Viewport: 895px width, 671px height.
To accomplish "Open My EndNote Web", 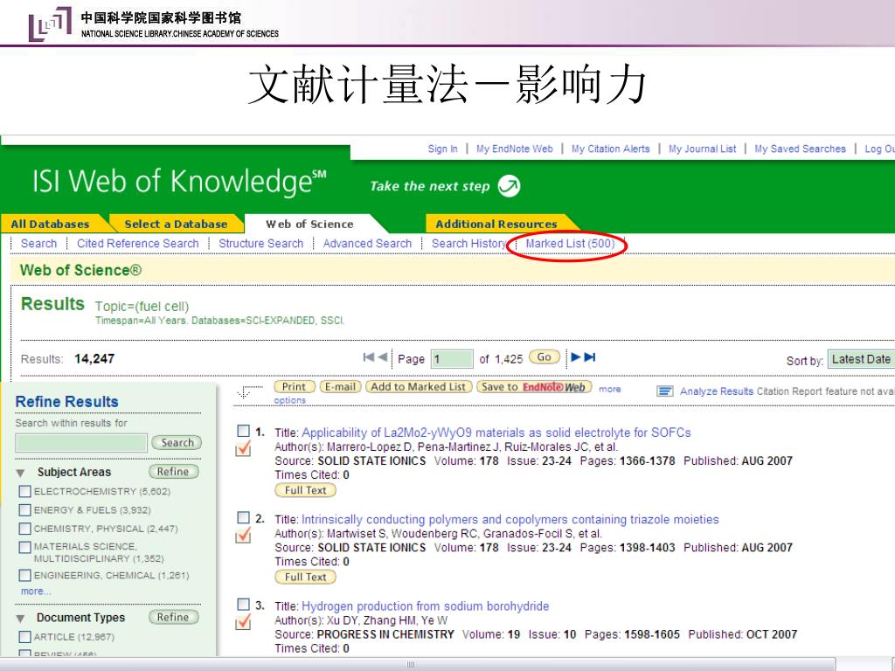I will (x=514, y=149).
